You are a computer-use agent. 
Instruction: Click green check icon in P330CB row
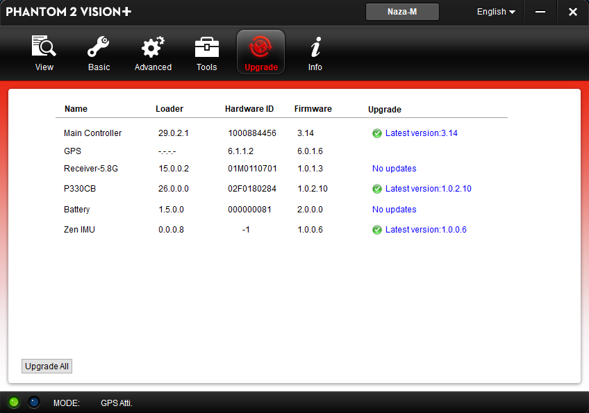[x=377, y=189]
